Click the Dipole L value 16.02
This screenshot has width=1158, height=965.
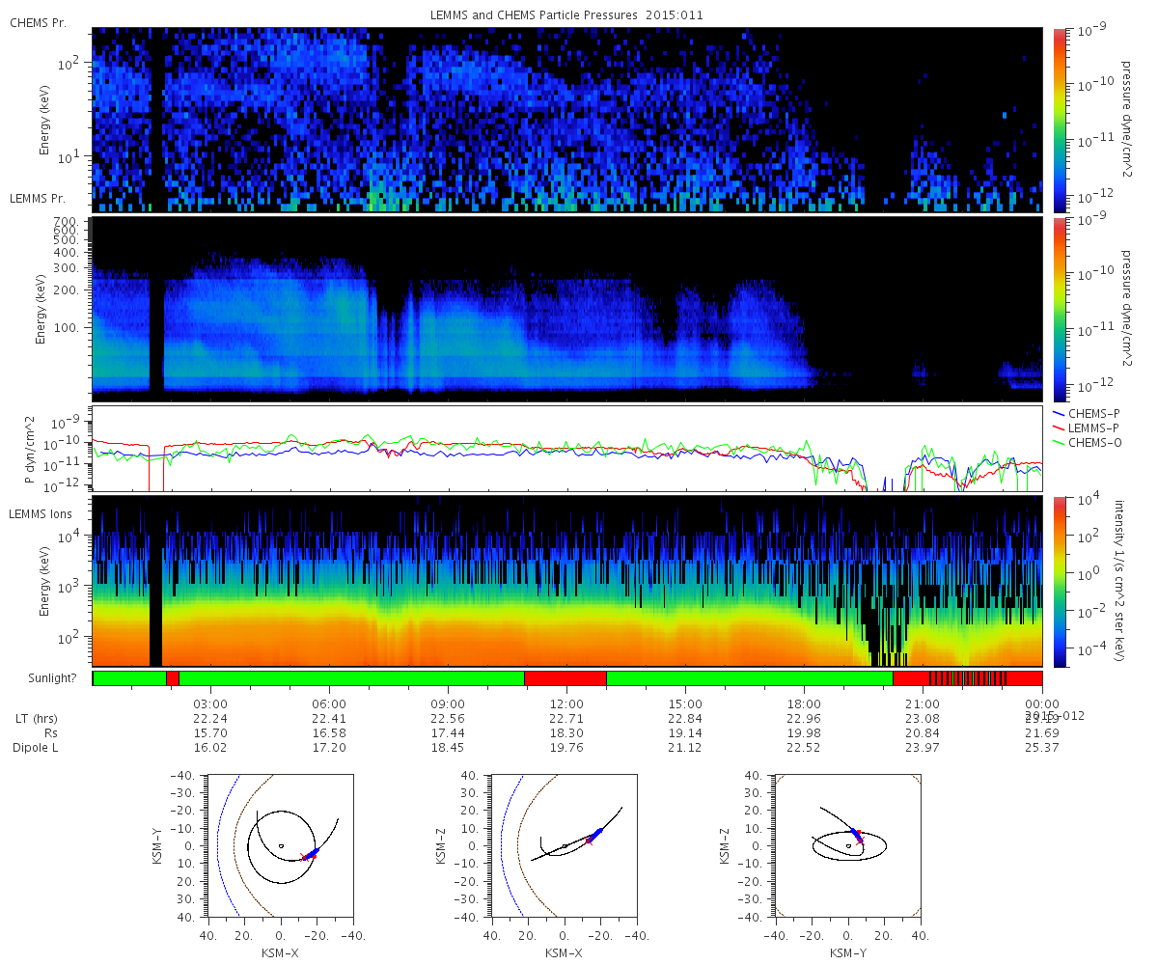pyautogui.click(x=210, y=748)
